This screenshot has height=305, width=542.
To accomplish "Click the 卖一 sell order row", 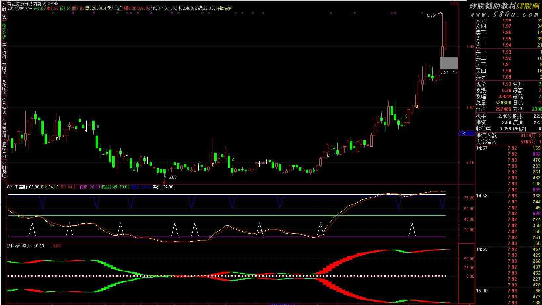I will pyautogui.click(x=508, y=45).
